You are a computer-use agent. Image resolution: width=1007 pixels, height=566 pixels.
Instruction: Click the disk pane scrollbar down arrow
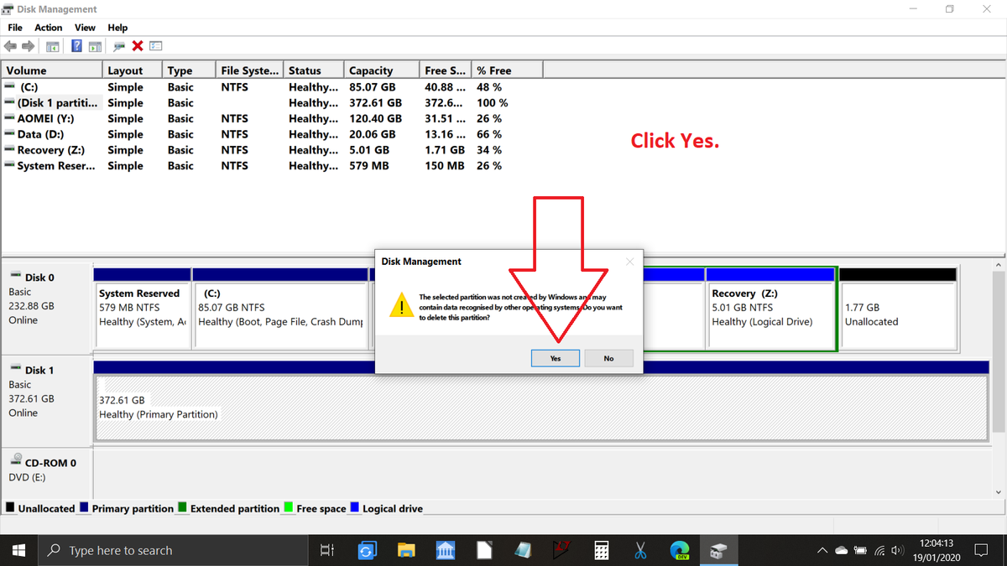coord(998,492)
